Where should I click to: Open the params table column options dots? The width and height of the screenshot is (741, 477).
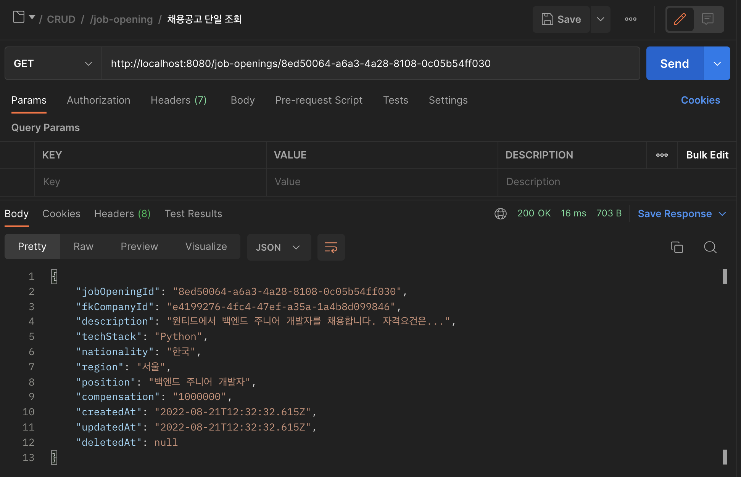coord(662,155)
